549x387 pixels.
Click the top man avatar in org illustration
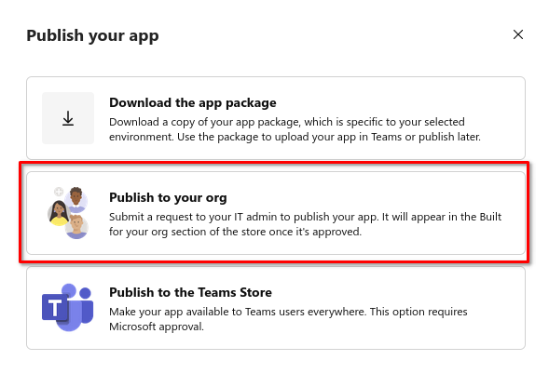point(76,200)
